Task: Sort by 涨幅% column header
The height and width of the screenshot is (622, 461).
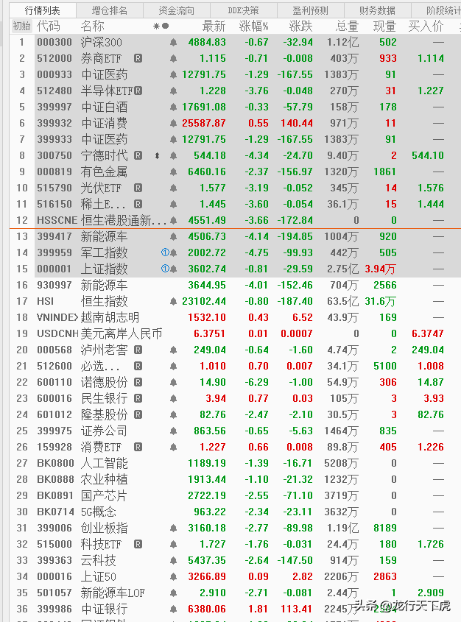Action: 254,26
